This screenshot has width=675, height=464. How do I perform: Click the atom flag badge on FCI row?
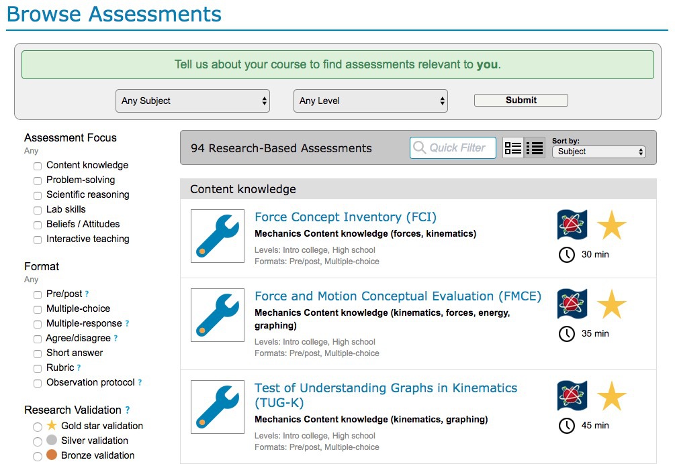(572, 224)
